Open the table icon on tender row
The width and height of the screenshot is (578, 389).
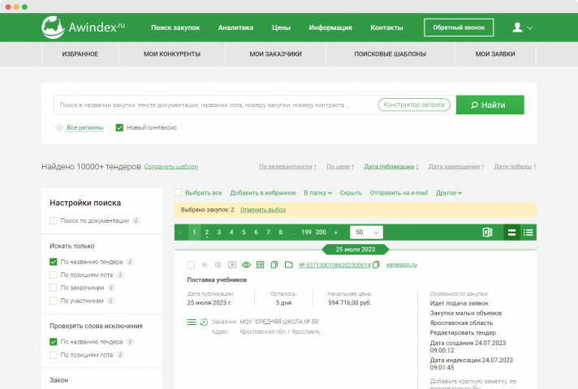[x=261, y=265]
